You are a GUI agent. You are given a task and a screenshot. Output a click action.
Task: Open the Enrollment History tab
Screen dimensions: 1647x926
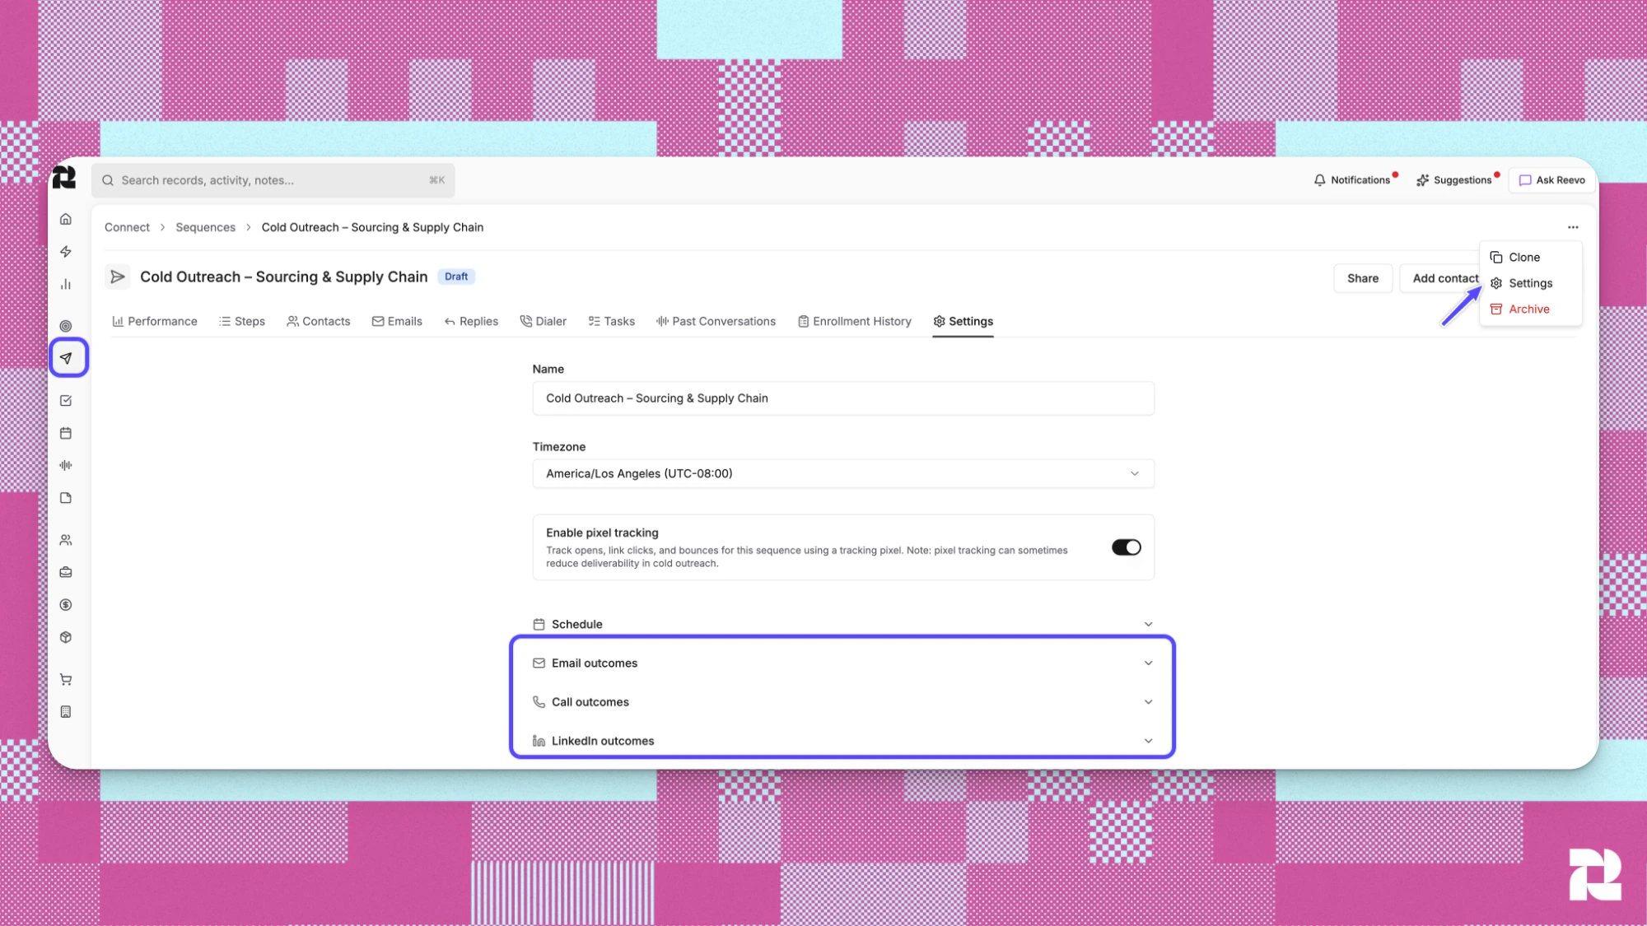[854, 321]
